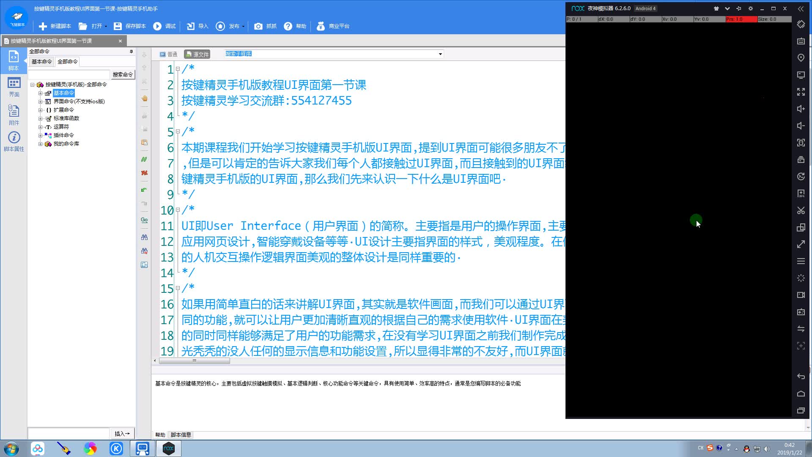Image resolution: width=812 pixels, height=457 pixels.
Task: Collapse the 按键精灵(手机版)-全部命令 root node
Action: coord(32,85)
